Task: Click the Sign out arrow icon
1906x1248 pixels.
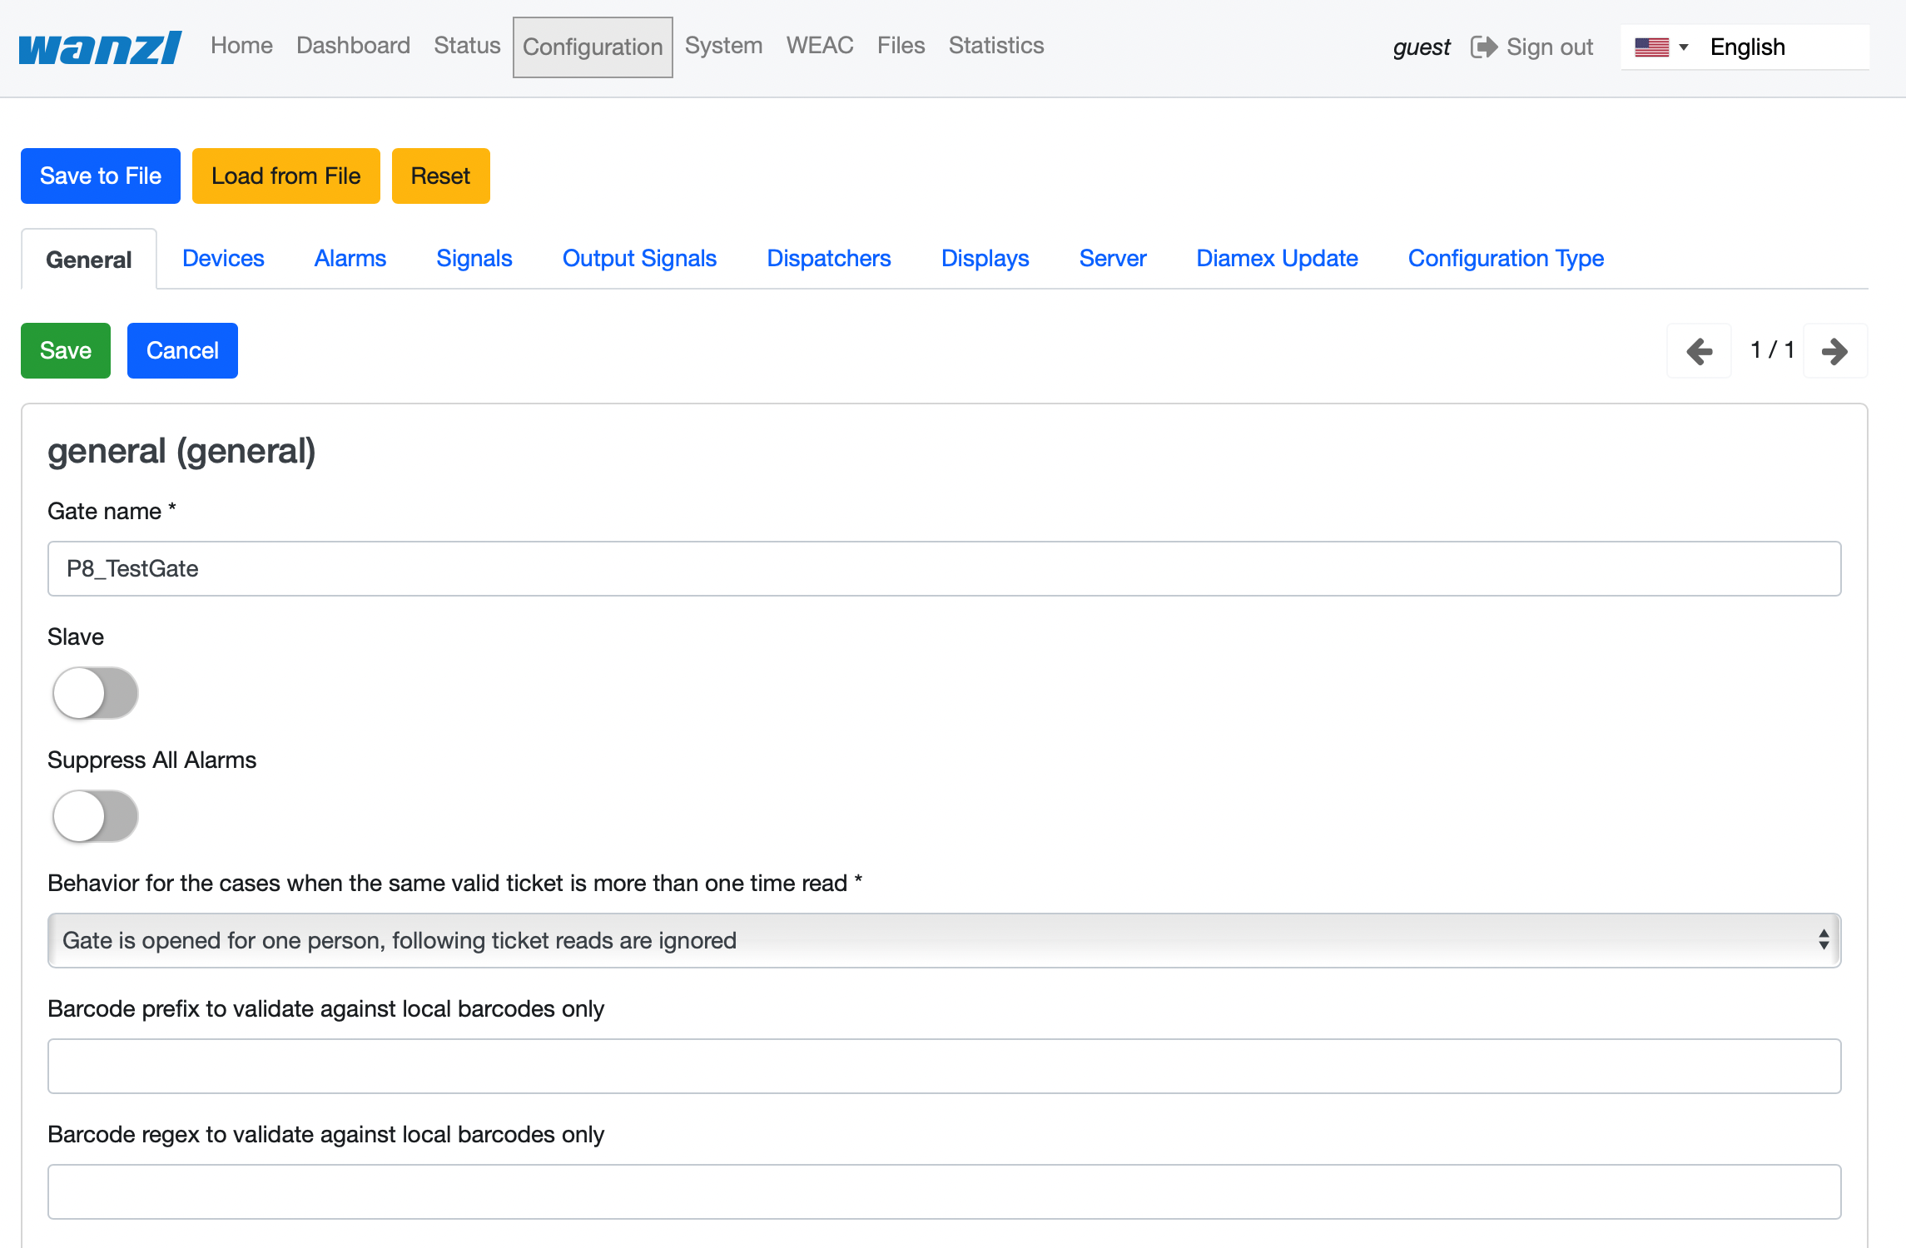Action: tap(1483, 47)
